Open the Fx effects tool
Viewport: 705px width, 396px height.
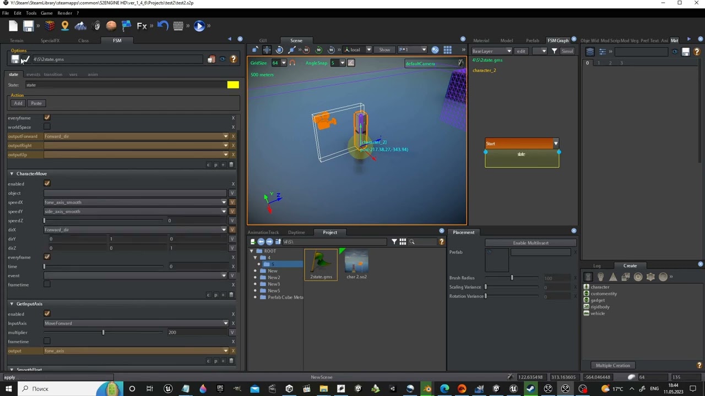pos(142,25)
